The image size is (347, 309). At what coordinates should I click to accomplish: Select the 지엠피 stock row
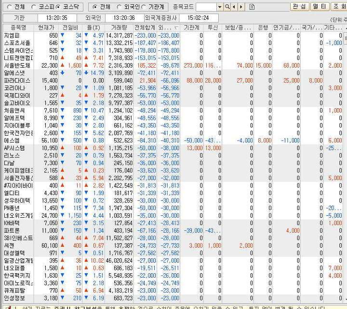(x=173, y=35)
